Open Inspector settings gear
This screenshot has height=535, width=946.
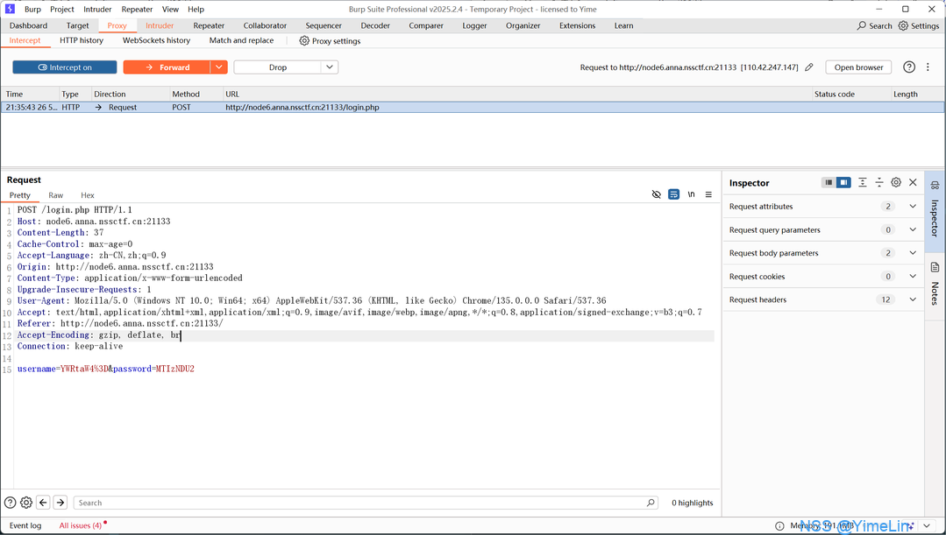click(x=896, y=182)
